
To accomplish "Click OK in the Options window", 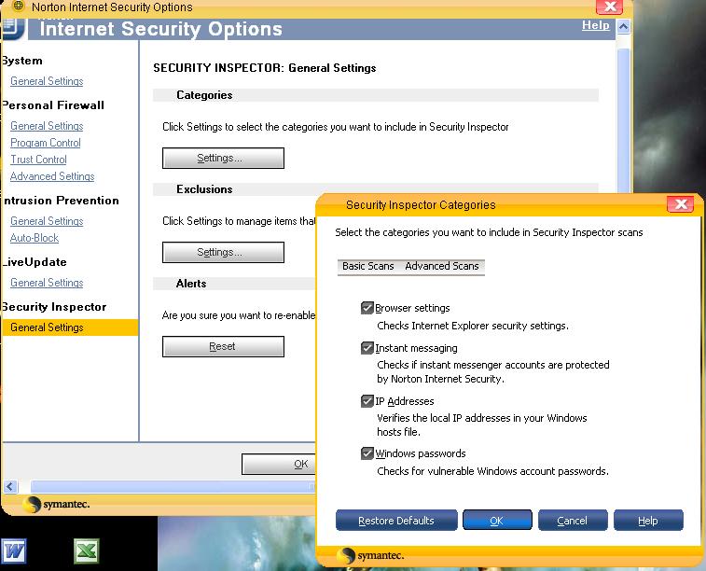I will click(x=279, y=464).
